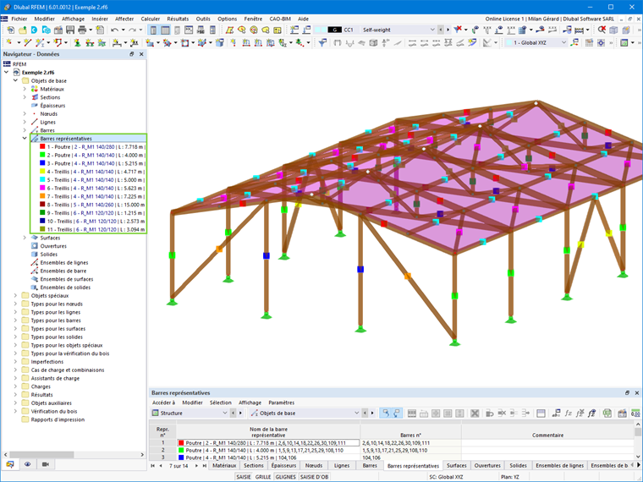Switch to the Matériaux tab

(224, 466)
